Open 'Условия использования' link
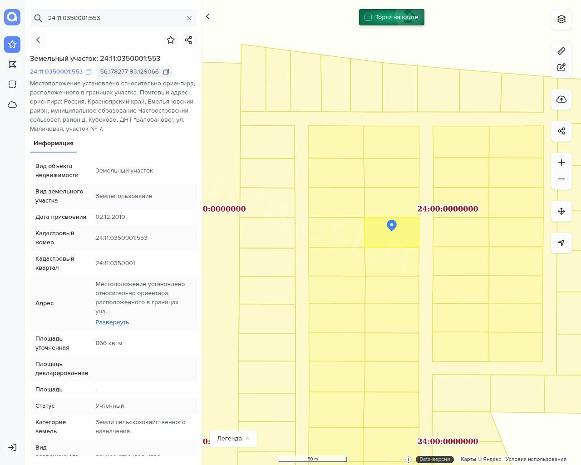Image resolution: width=581 pixels, height=465 pixels. (x=536, y=459)
